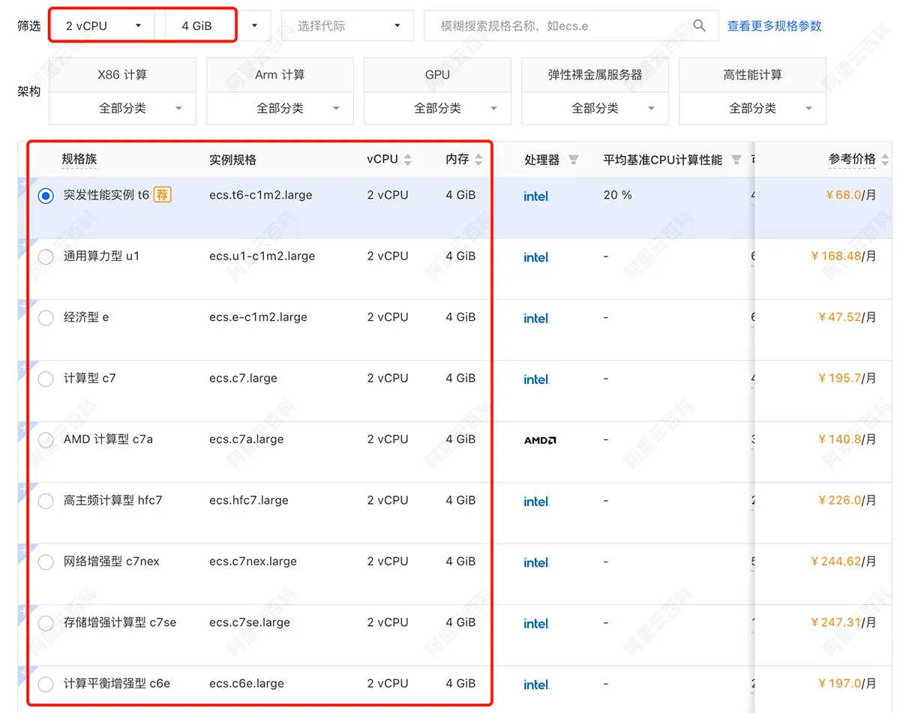Choose the 高主频计算型 hfc7 radio button
The image size is (900, 713).
click(x=45, y=501)
